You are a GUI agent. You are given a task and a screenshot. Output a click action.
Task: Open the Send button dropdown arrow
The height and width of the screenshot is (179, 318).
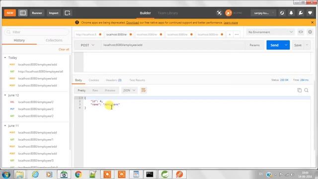point(286,45)
